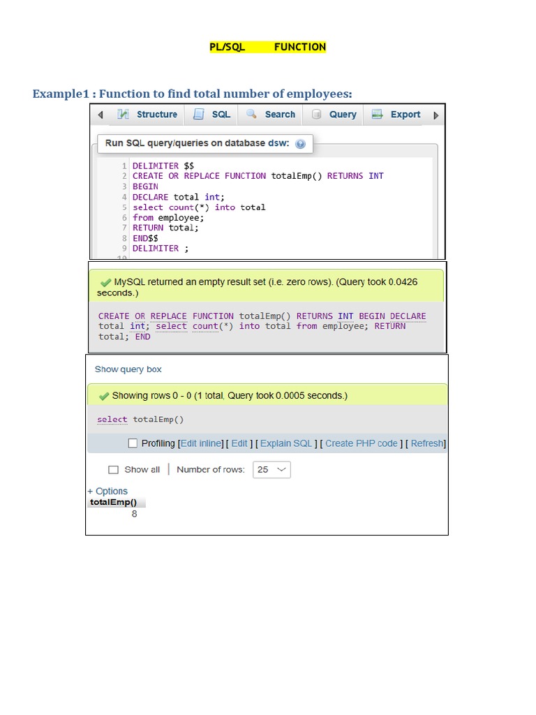The height and width of the screenshot is (715, 536).
Task: Select the result value 8
Action: (x=134, y=514)
